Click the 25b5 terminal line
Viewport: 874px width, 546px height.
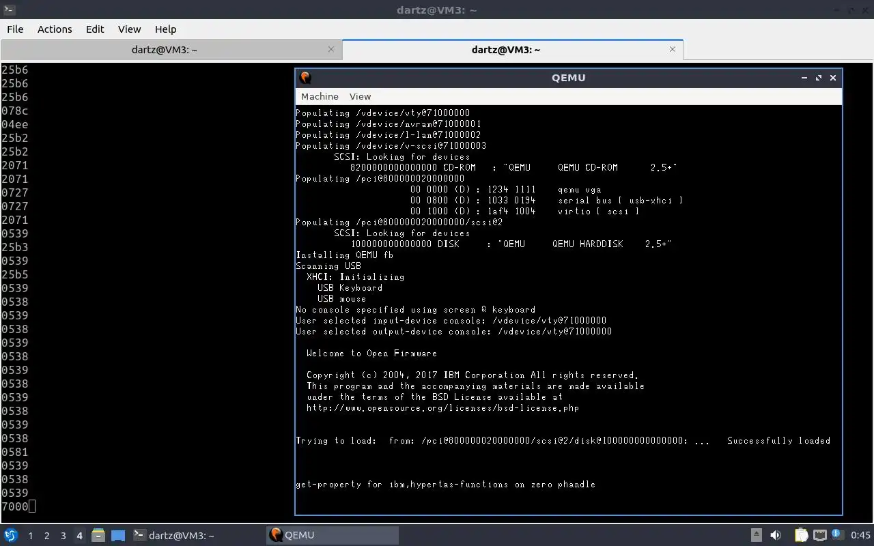coord(14,274)
